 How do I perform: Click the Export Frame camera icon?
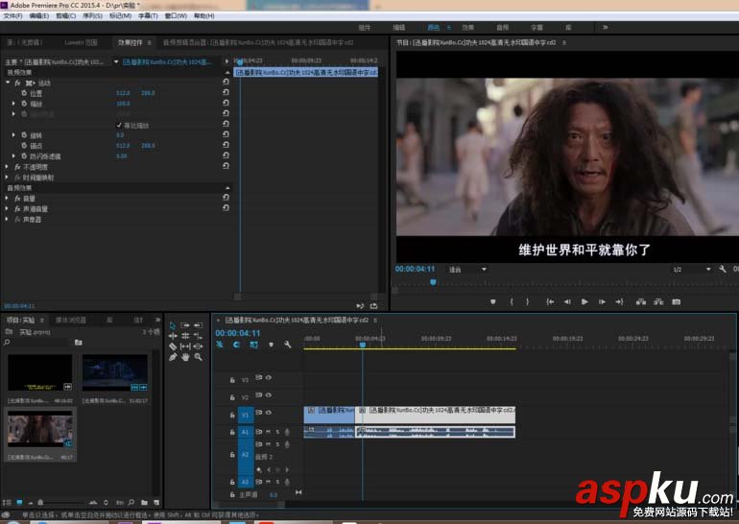[x=676, y=301]
